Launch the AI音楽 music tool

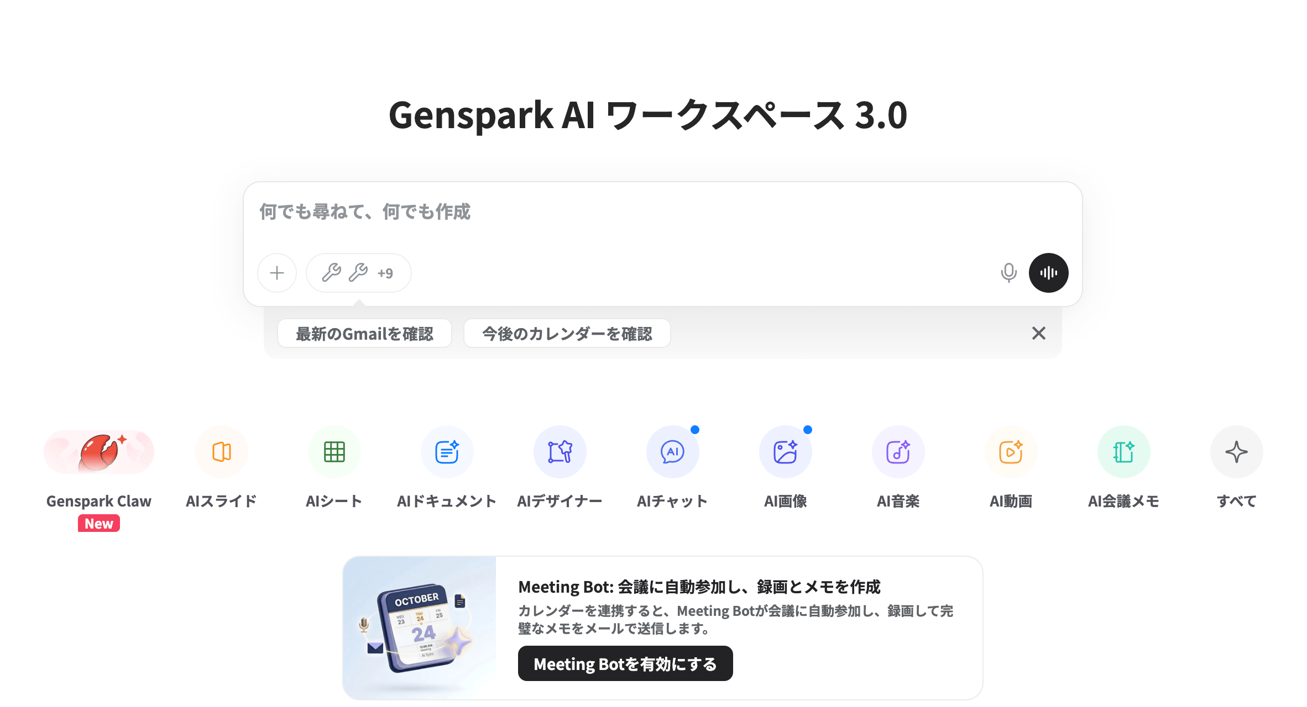coord(898,452)
